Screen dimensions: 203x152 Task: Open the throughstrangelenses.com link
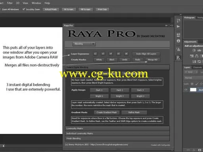coord(109,144)
